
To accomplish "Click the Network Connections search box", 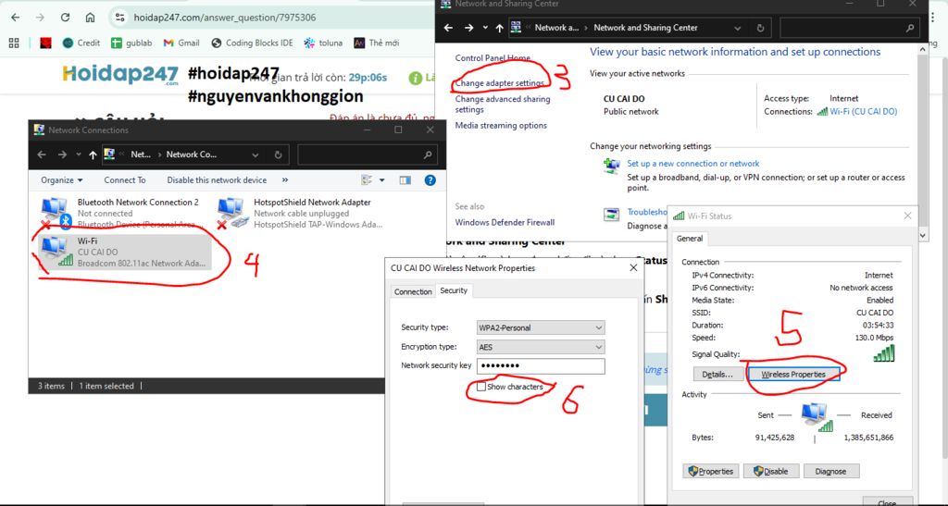I will click(367, 154).
